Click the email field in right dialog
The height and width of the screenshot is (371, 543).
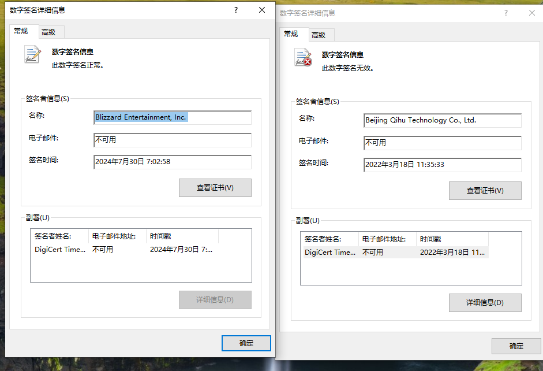443,143
